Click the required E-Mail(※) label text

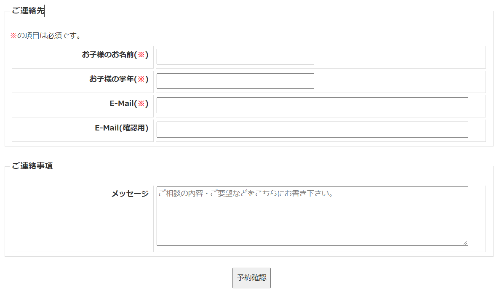click(121, 104)
